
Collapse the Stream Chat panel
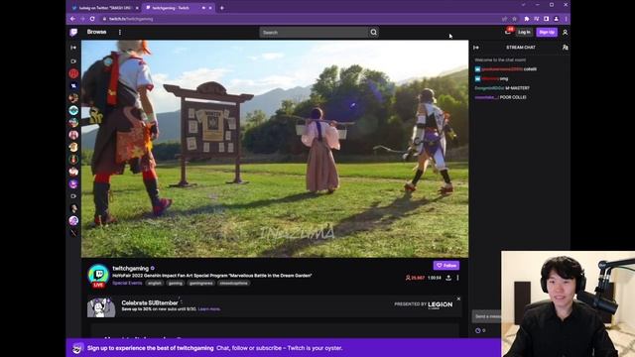(476, 48)
